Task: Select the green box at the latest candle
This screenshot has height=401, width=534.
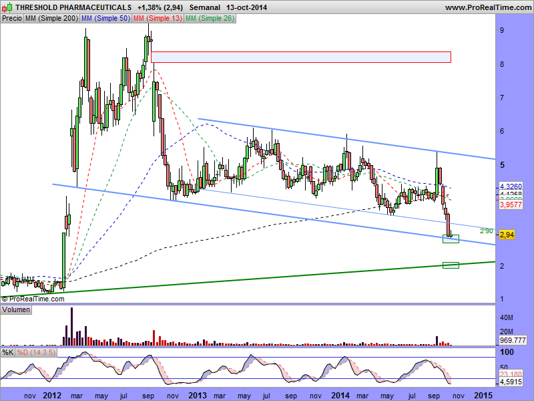Action: click(451, 239)
